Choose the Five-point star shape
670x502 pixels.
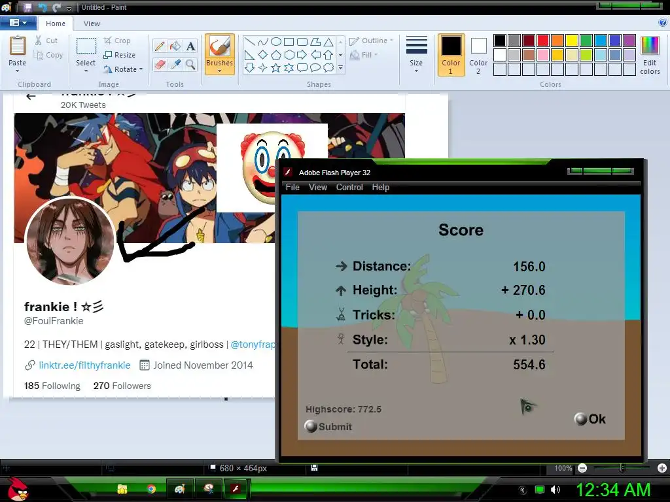tap(276, 68)
